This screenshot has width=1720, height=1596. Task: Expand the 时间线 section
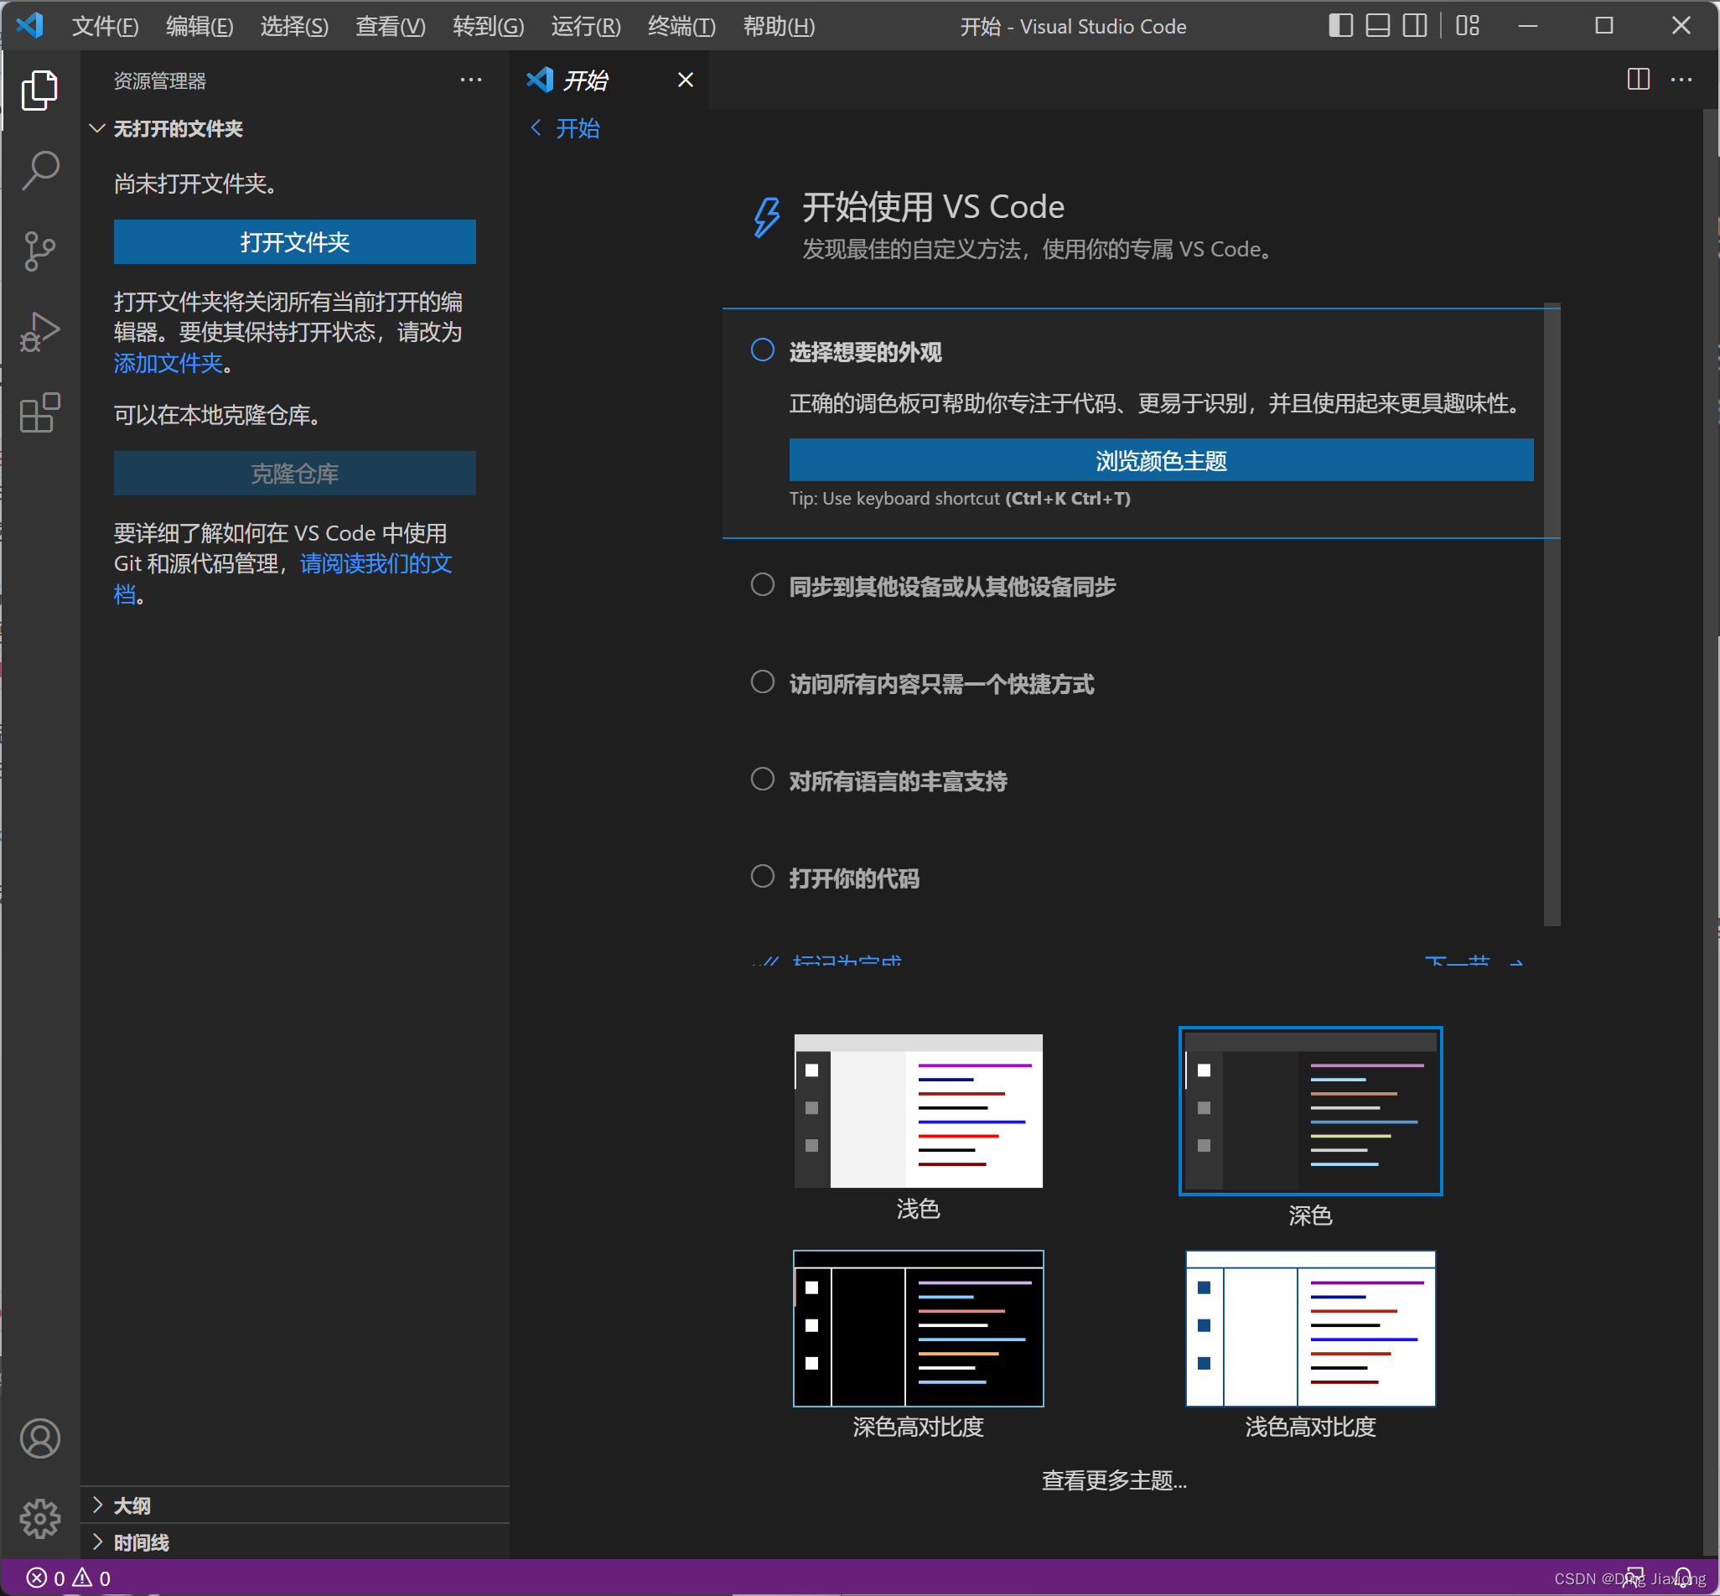tap(294, 1542)
